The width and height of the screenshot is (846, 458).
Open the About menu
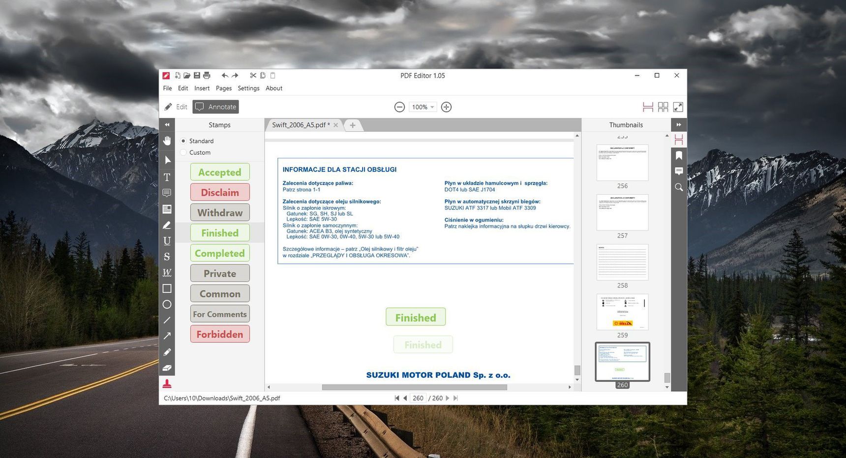(274, 88)
